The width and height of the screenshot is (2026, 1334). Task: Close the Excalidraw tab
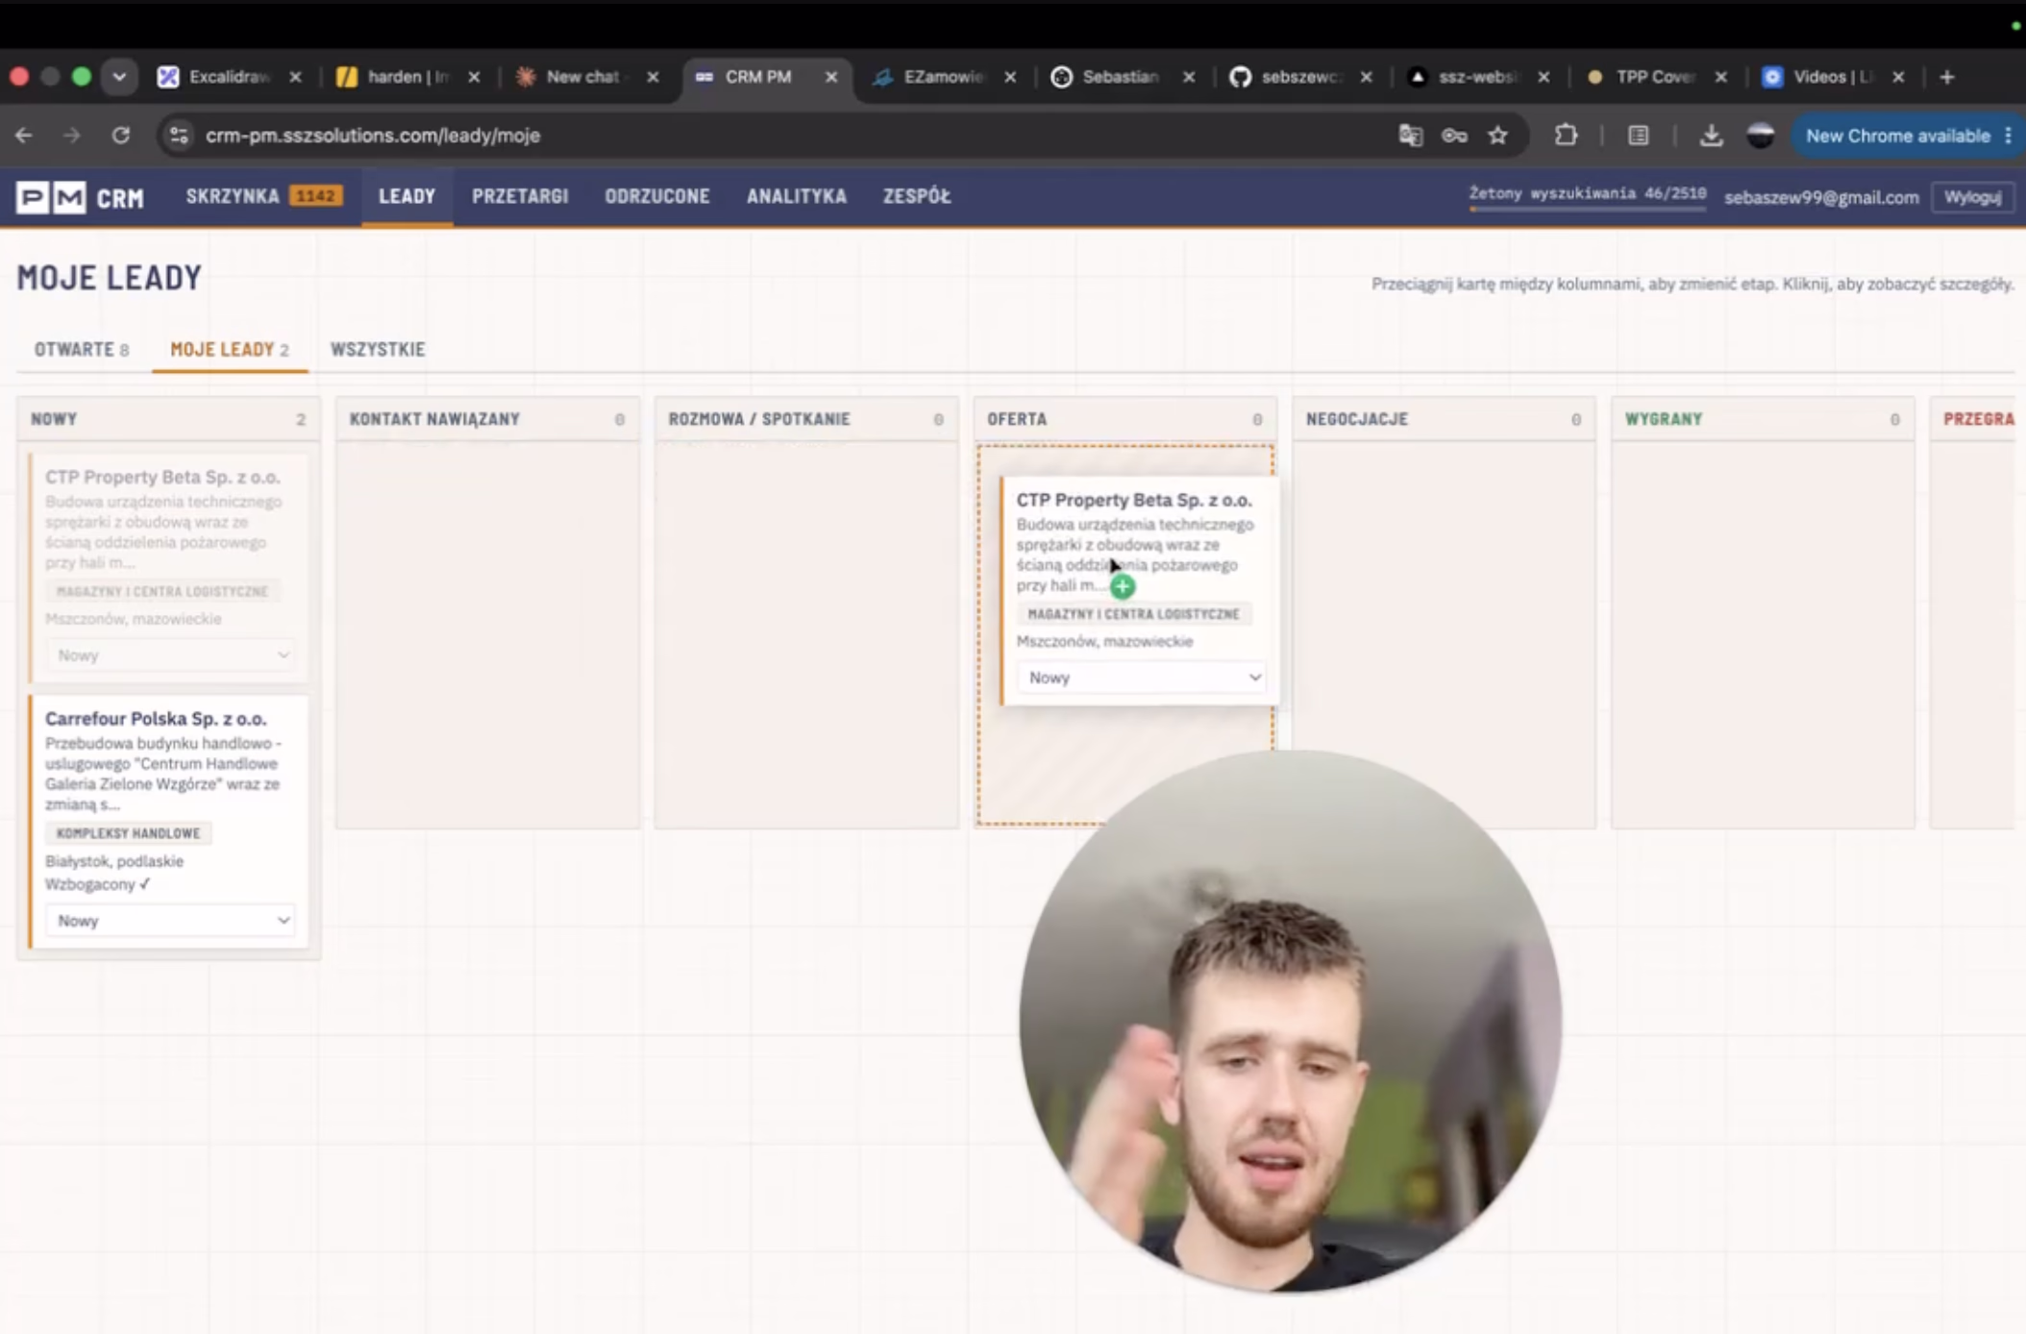click(296, 77)
